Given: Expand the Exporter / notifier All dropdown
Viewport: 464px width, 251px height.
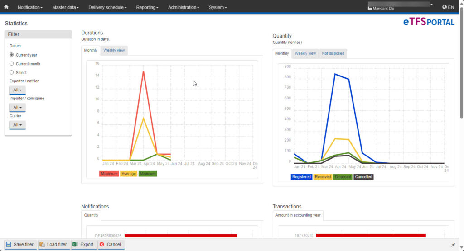Looking at the screenshot, I should [x=17, y=90].
